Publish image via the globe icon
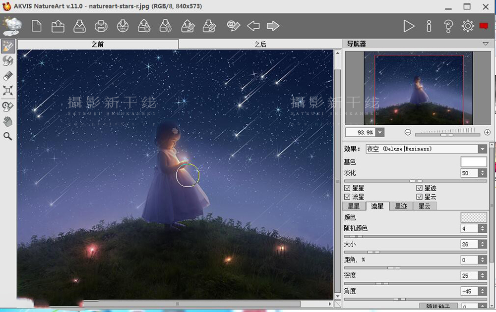This screenshot has height=312, width=496. (x=123, y=26)
